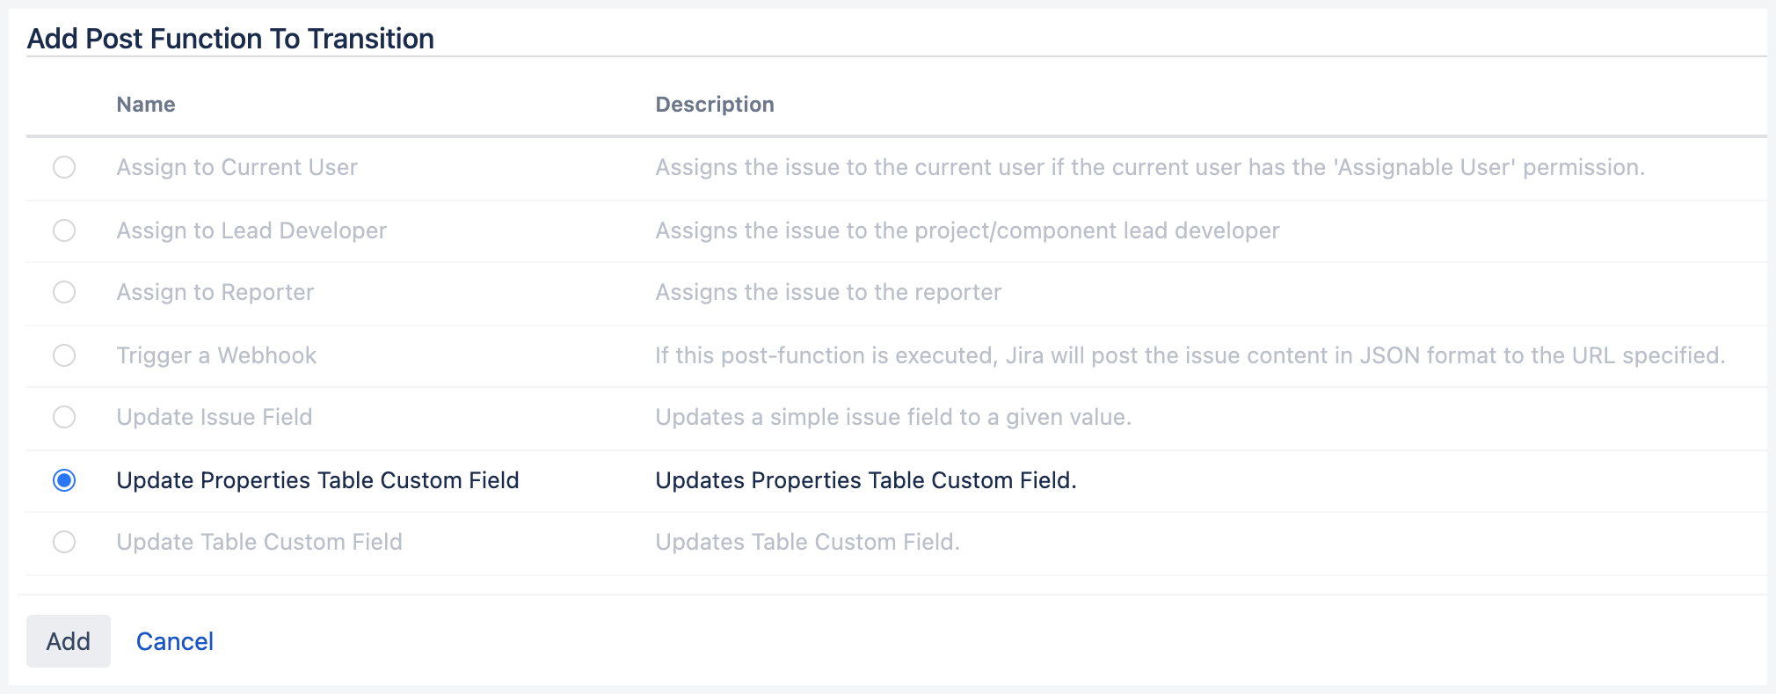Click the Updates Table Custom Field description
The height and width of the screenshot is (694, 1776).
tap(807, 542)
